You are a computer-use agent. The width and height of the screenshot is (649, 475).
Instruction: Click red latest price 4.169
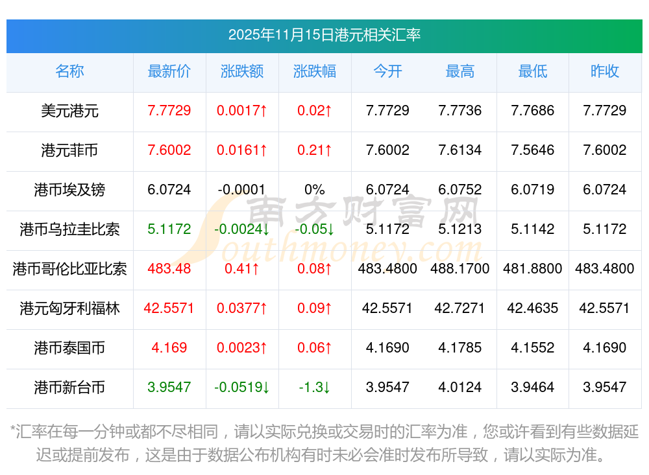(169, 348)
